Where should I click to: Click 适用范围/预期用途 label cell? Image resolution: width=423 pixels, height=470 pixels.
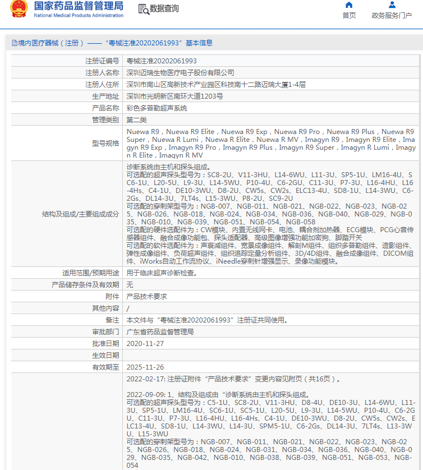point(67,273)
